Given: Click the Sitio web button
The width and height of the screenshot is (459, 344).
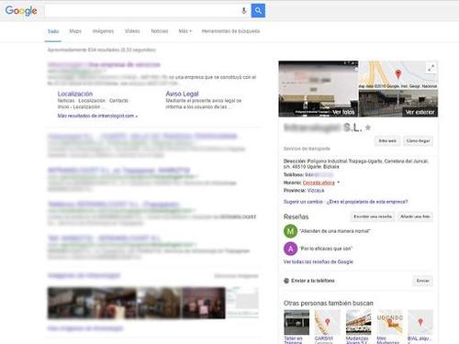Looking at the screenshot, I should [x=387, y=141].
